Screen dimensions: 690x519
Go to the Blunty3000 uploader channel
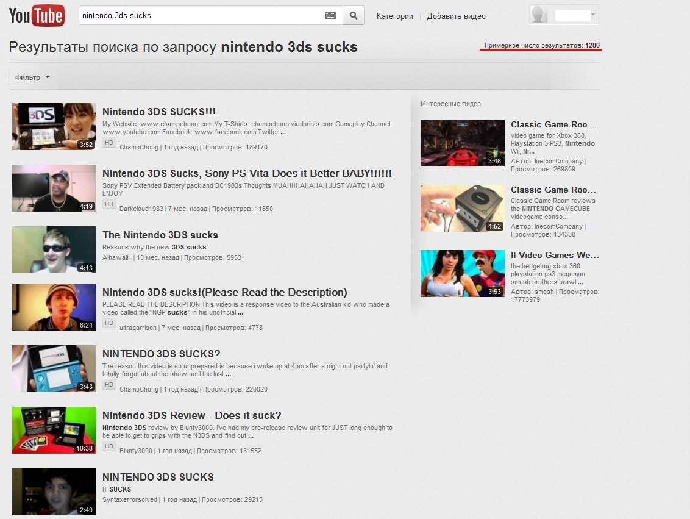[137, 451]
